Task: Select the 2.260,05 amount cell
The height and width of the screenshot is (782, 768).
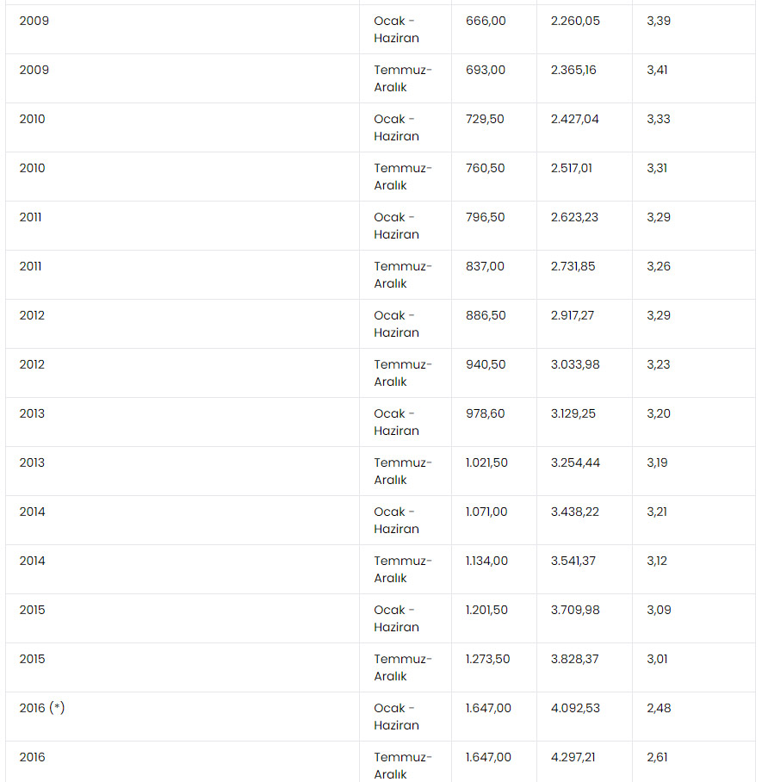Action: click(575, 21)
